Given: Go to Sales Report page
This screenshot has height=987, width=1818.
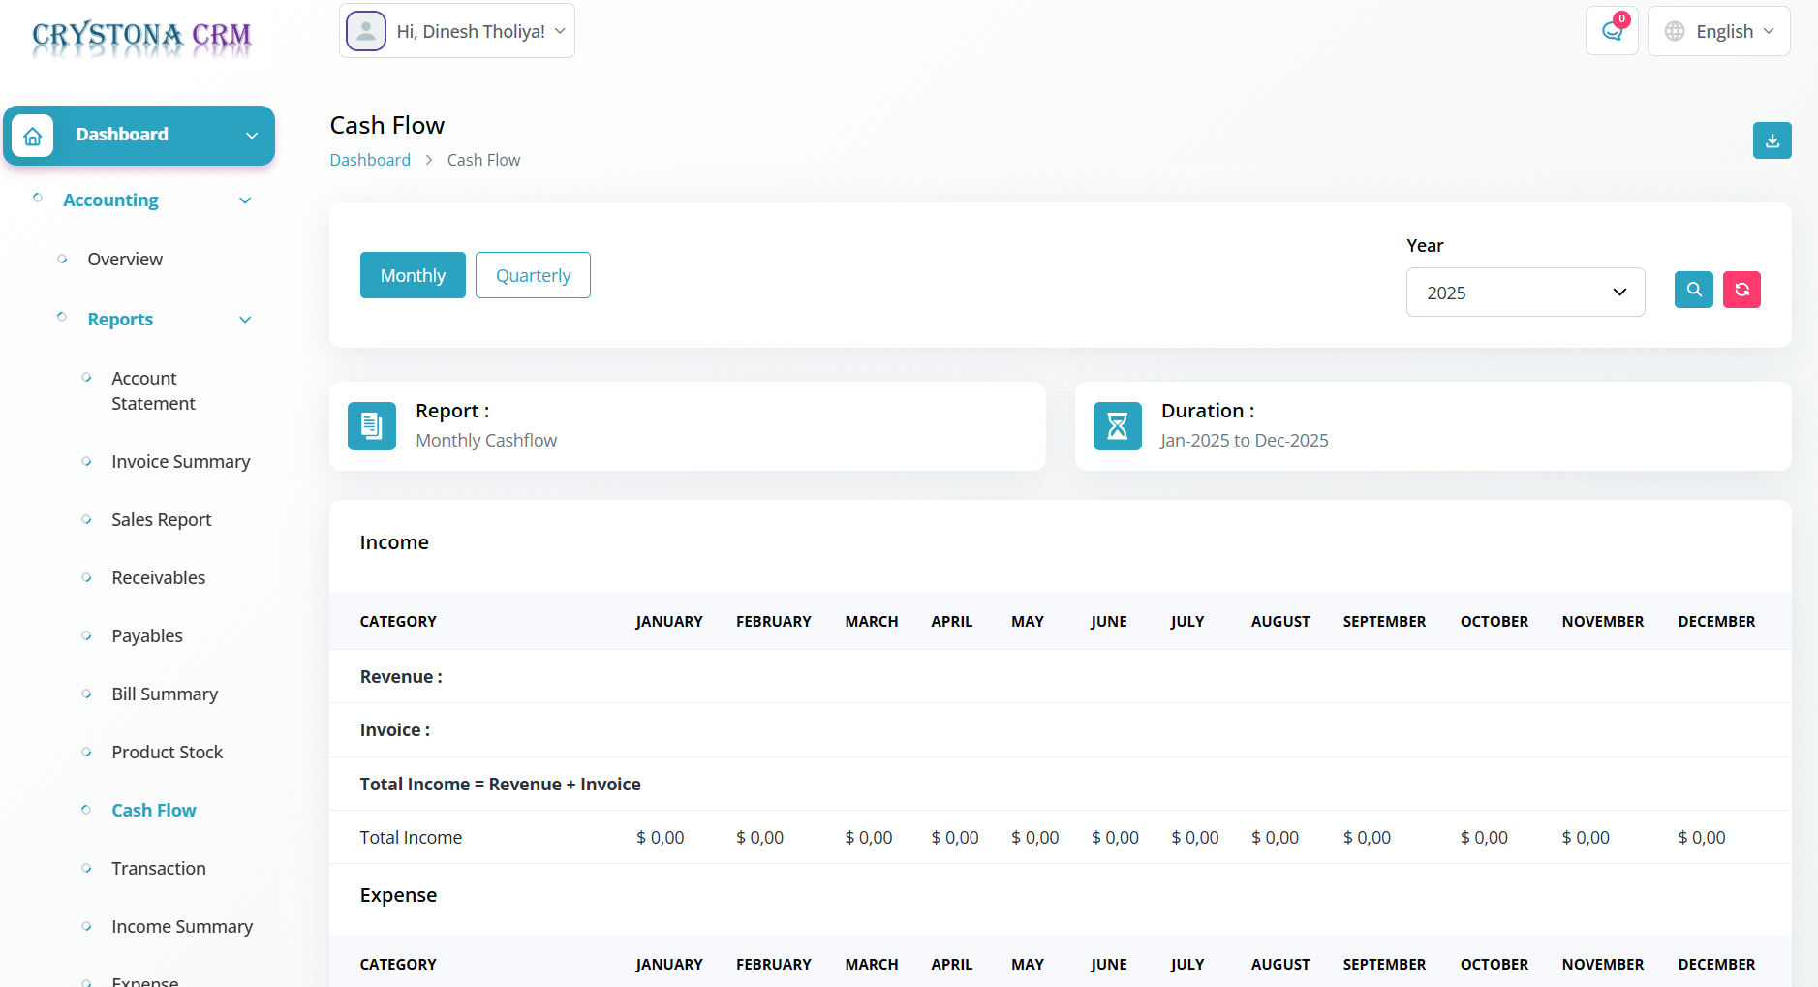Looking at the screenshot, I should (x=161, y=520).
